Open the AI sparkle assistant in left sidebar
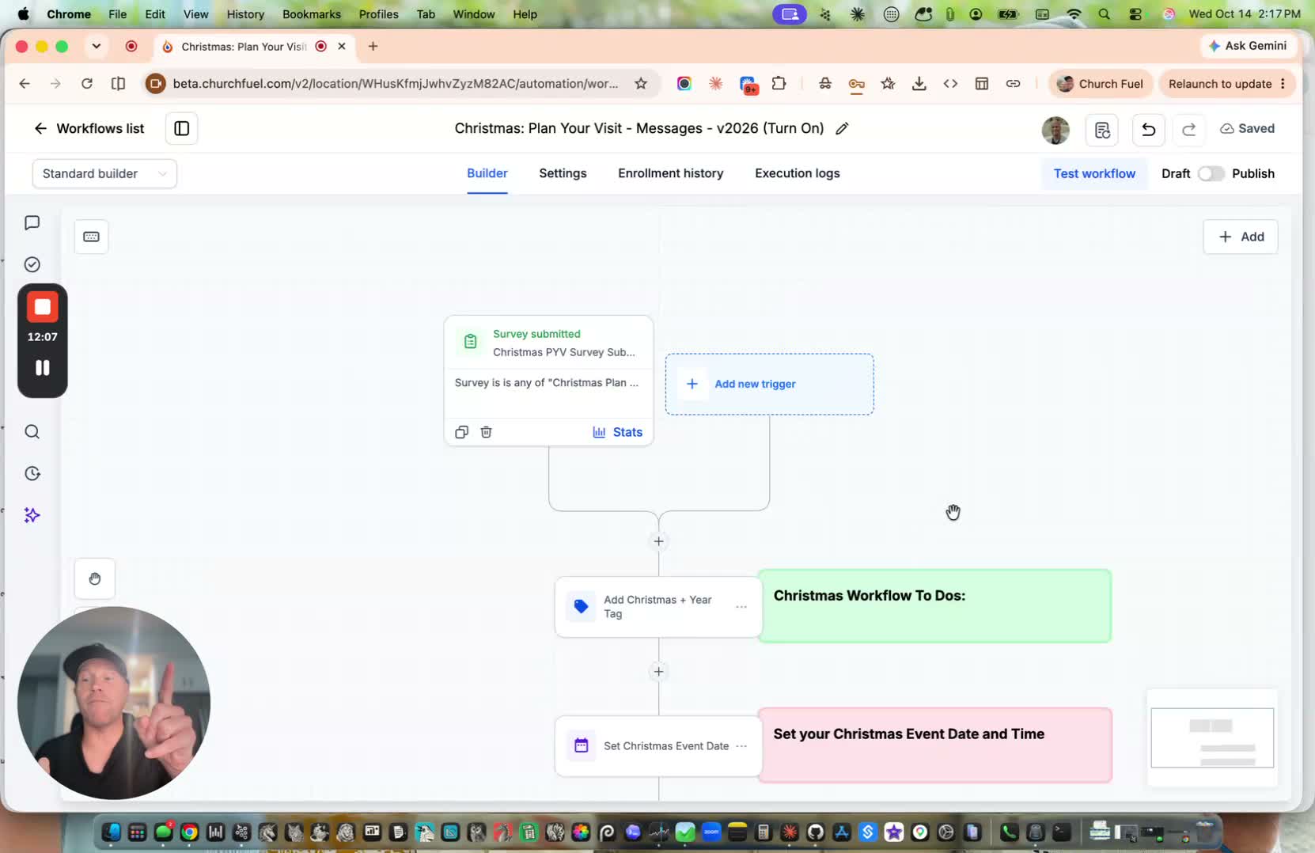Viewport: 1315px width, 853px height. (32, 515)
